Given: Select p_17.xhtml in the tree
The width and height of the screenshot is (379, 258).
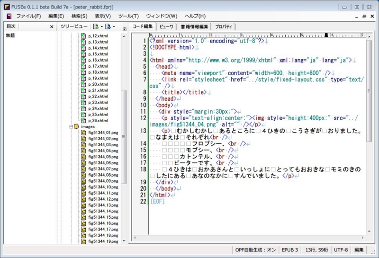Looking at the screenshot, I should (98, 66).
